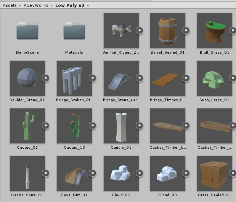Select the Boulder_Stone_01 asset thumbnail
236x202 pixels.
(x=27, y=78)
